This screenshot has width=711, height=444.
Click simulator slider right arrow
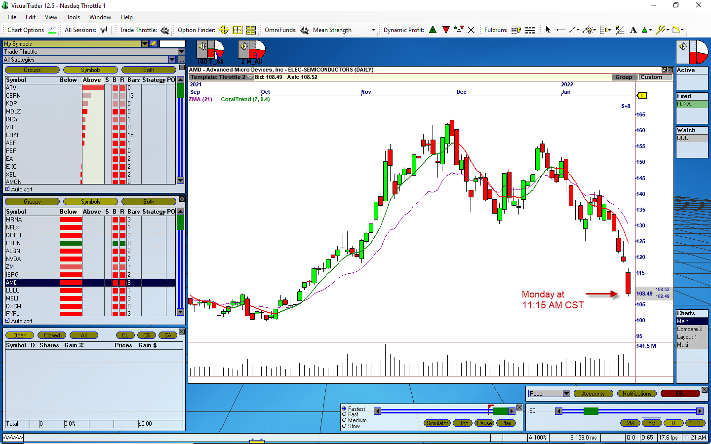[x=512, y=411]
